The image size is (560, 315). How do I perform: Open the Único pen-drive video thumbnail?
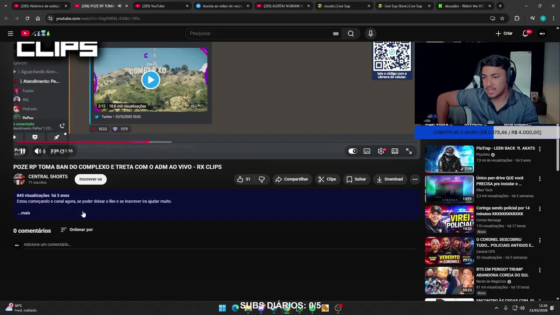[449, 189]
